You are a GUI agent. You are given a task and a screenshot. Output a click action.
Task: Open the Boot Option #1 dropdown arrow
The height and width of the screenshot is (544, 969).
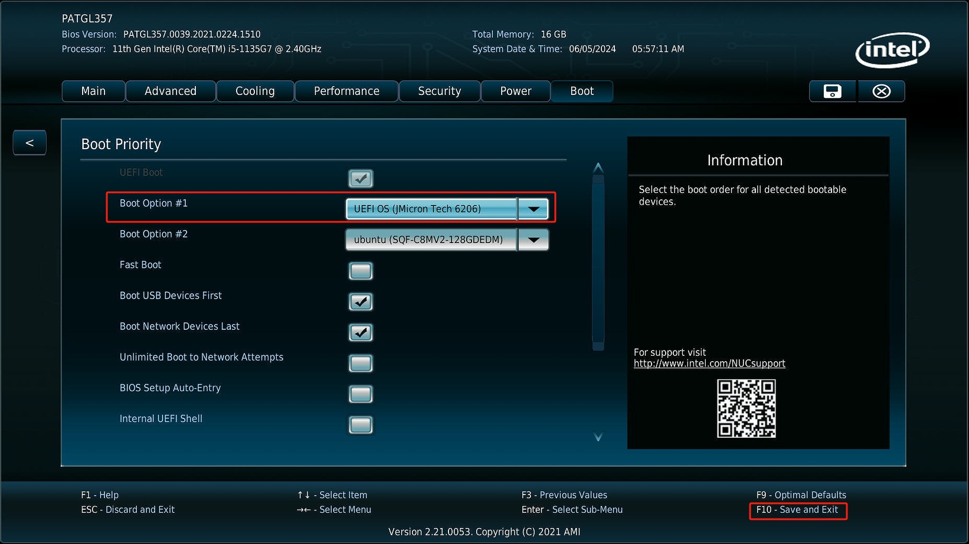click(533, 209)
